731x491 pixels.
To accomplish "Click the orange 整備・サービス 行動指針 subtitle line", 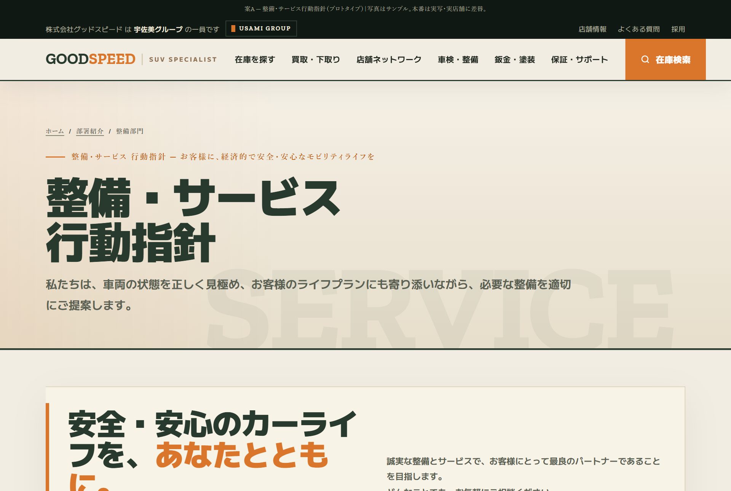I will pos(223,156).
